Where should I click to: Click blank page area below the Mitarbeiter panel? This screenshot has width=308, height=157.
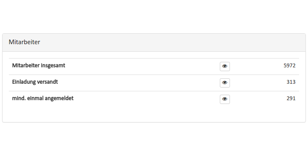pos(154,140)
